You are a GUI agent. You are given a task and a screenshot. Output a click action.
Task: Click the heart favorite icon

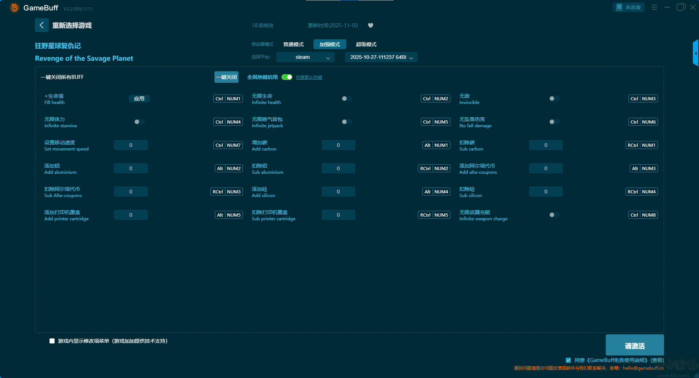[371, 25]
